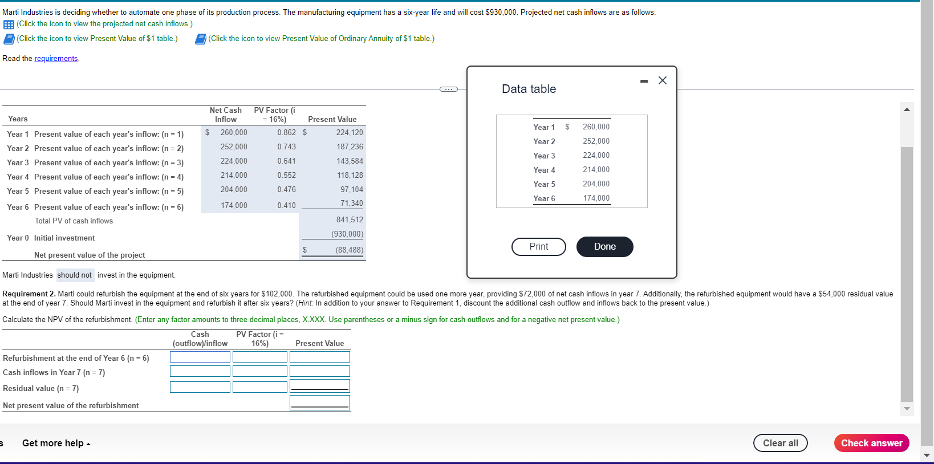Open the 'should not' dropdown selection
This screenshot has width=934, height=464.
[75, 275]
